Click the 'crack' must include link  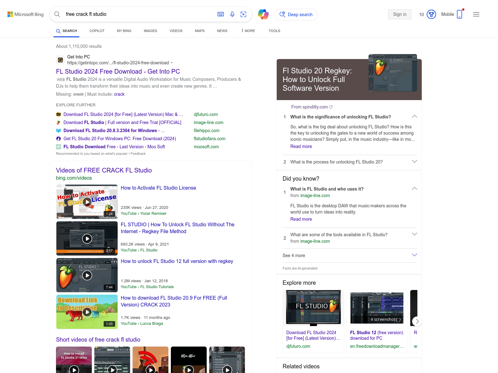coord(119,94)
